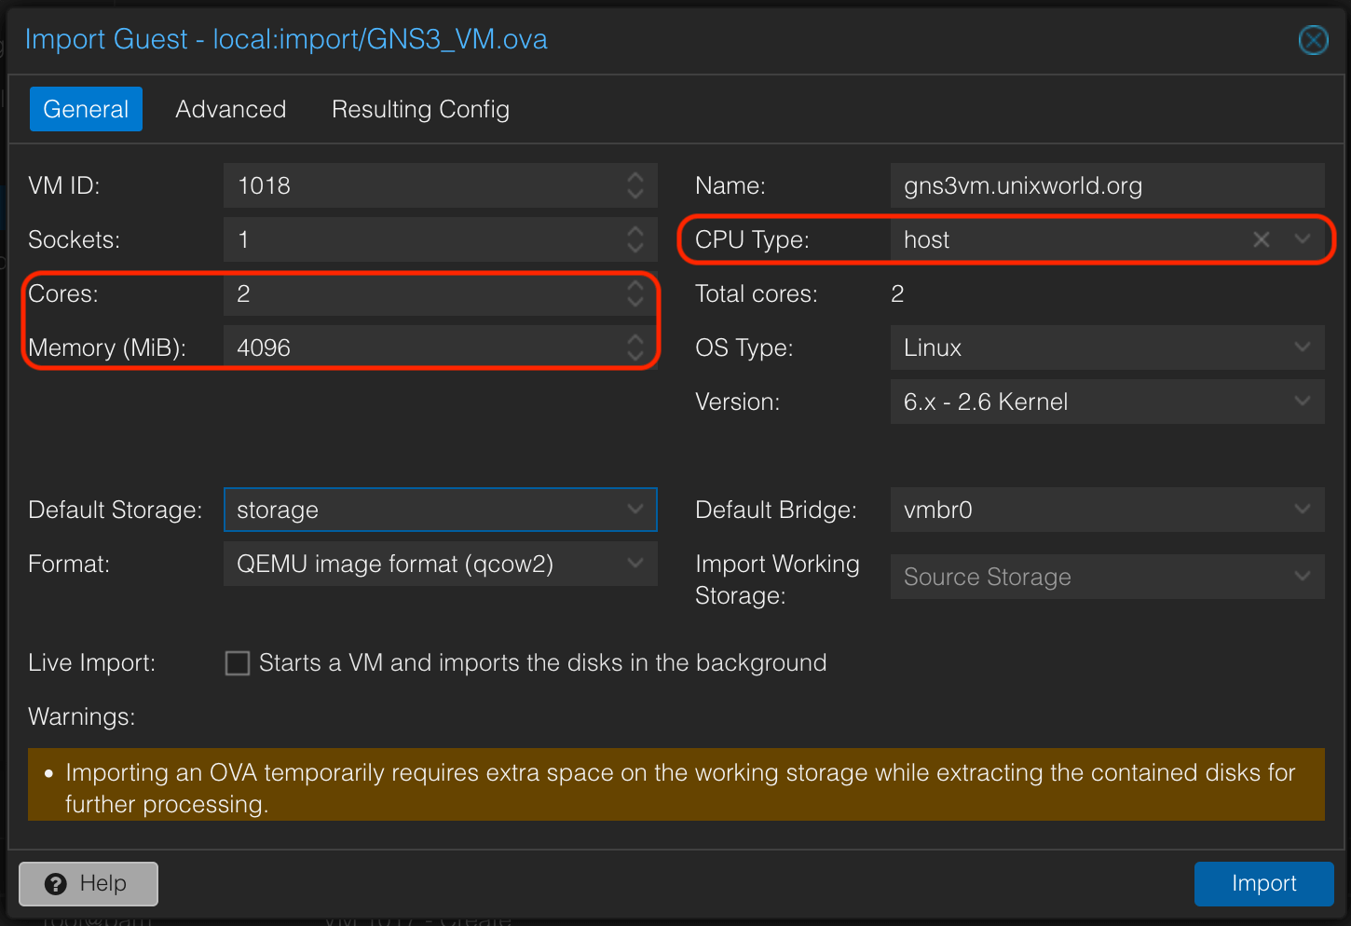Click the Name field gns3vm.unixworld.org
The height and width of the screenshot is (926, 1351).
1107,185
